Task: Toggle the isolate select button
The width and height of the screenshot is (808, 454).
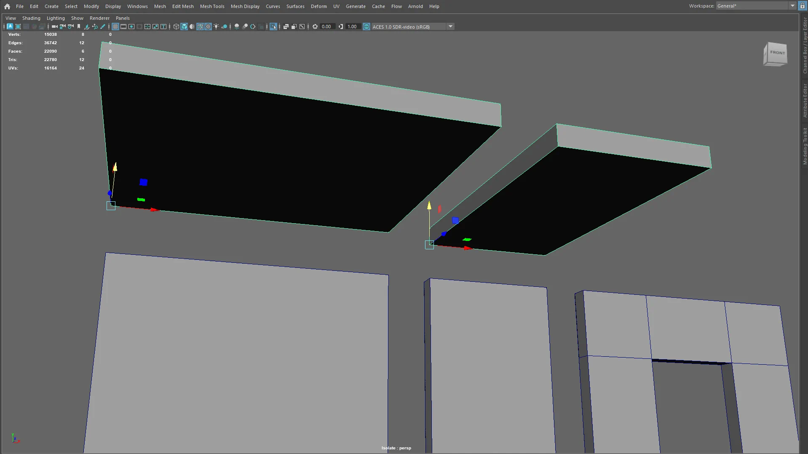Action: [x=273, y=27]
